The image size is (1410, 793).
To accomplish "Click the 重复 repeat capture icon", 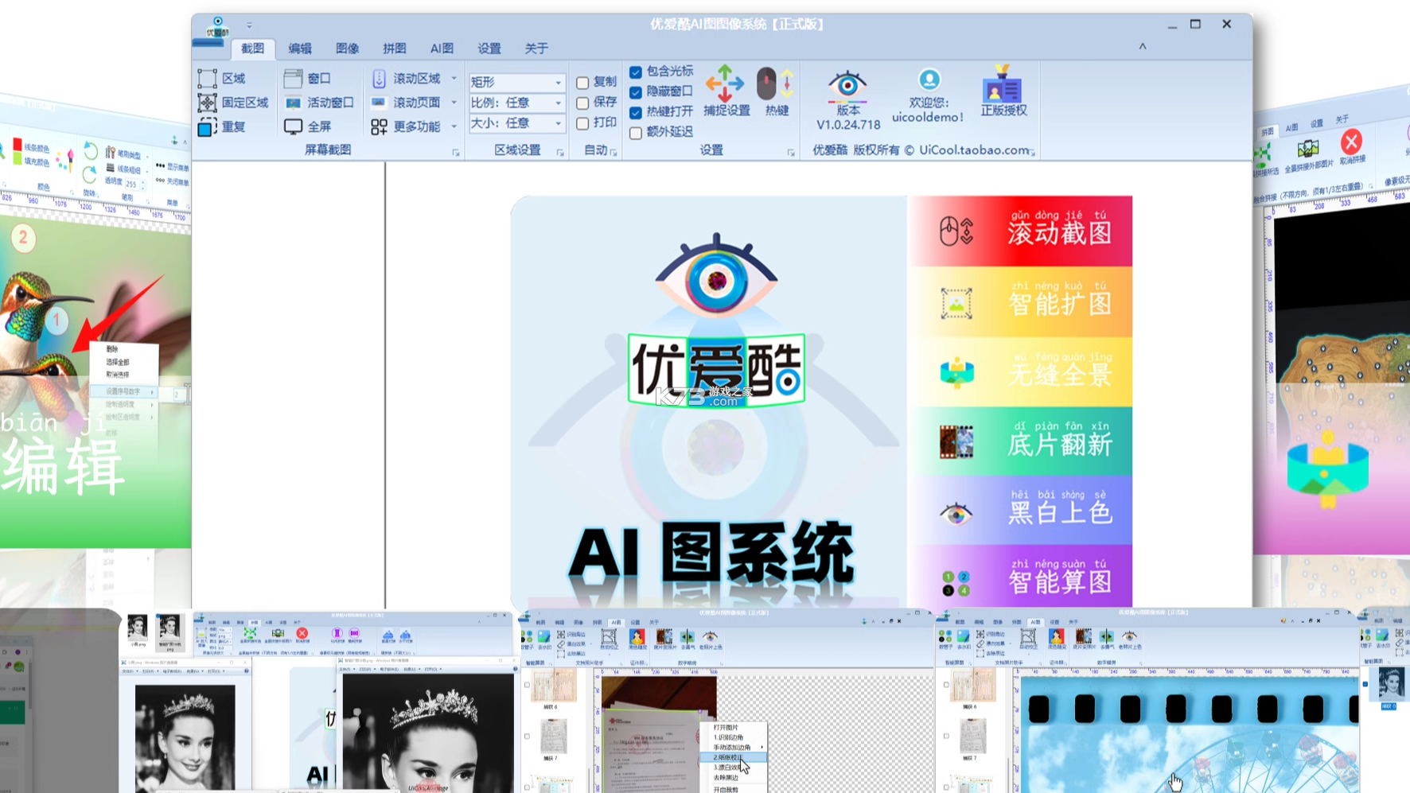I will [x=207, y=126].
